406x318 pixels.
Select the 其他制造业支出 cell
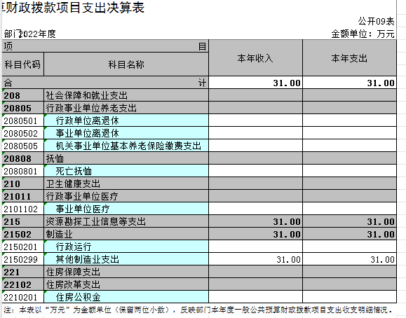pos(126,259)
